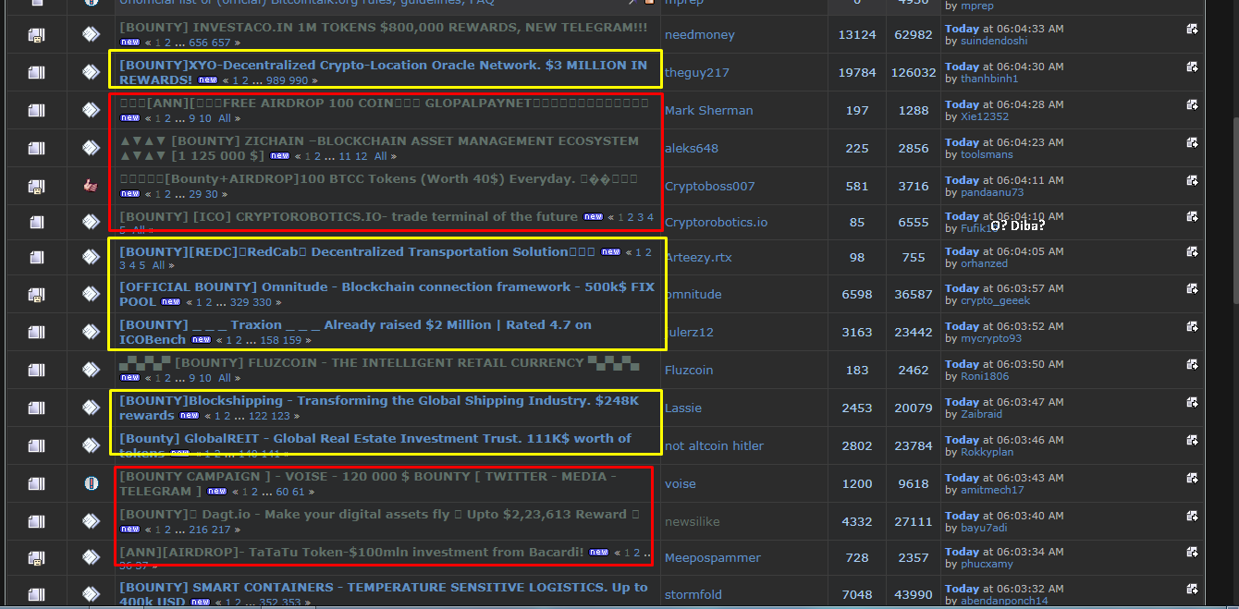Go to page 990 of XYO thread
Screen dimensions: 1239x609
(300, 80)
